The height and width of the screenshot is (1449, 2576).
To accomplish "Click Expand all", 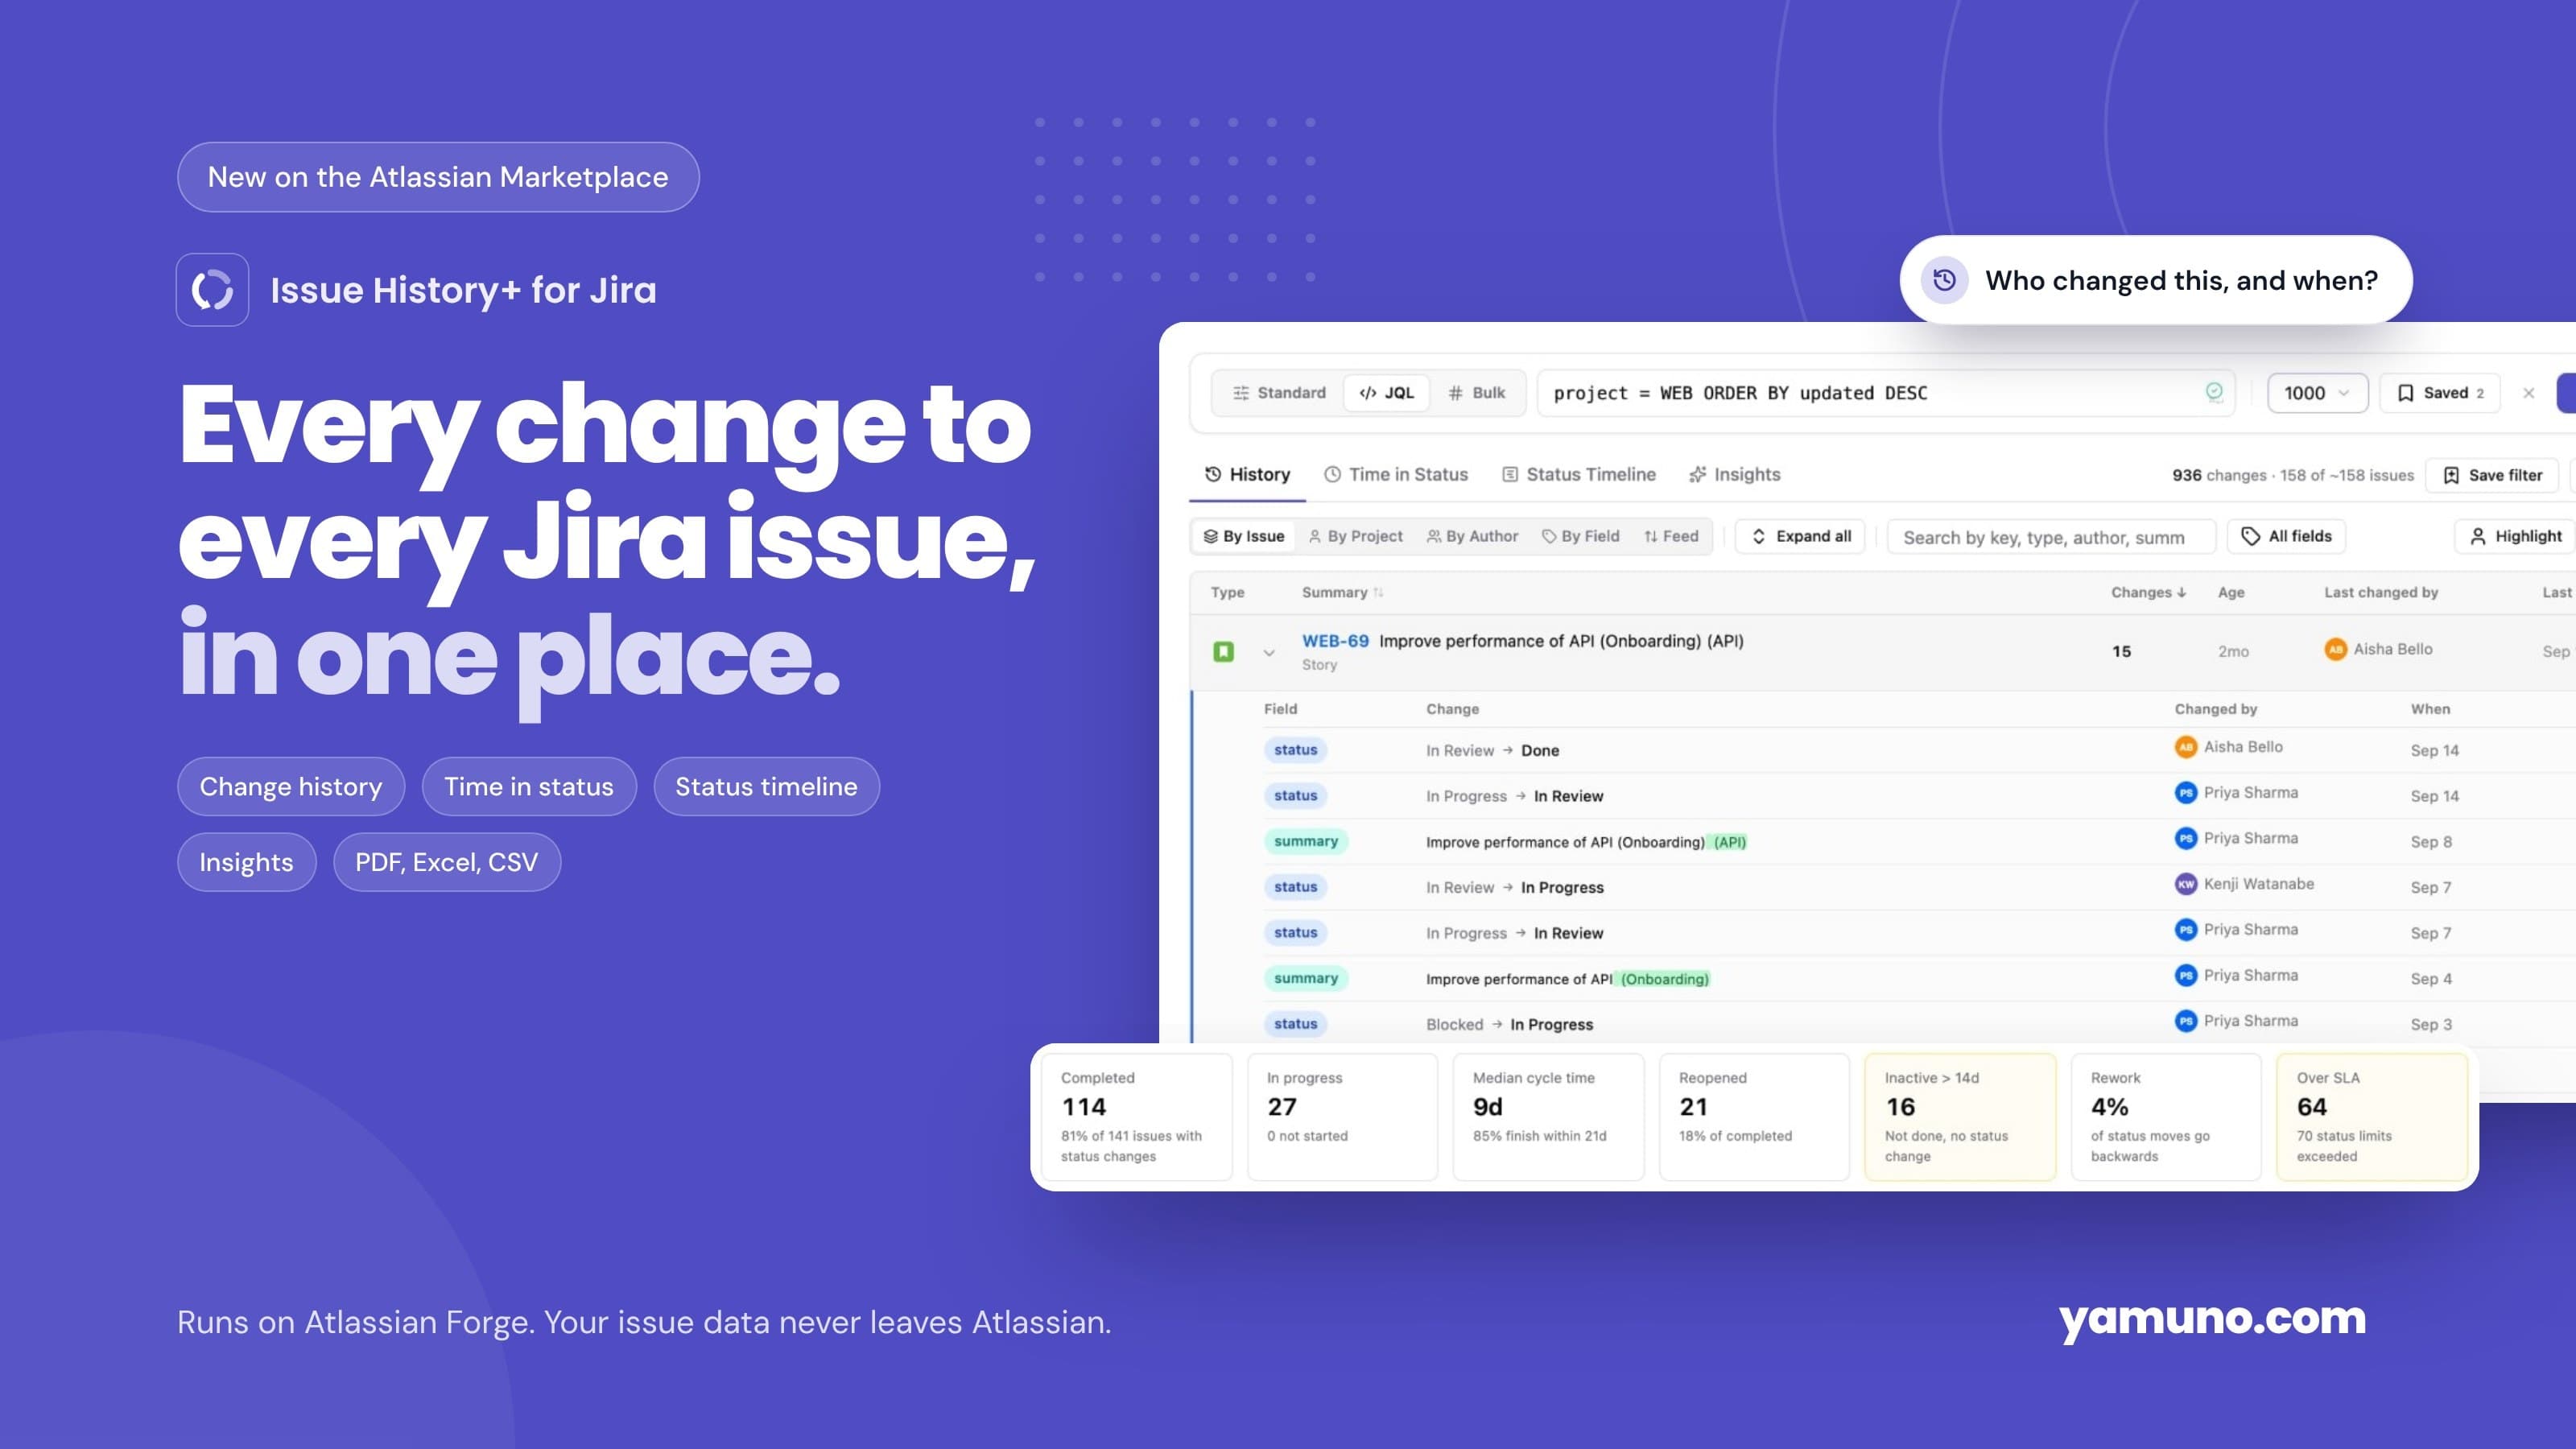I will tap(1800, 536).
